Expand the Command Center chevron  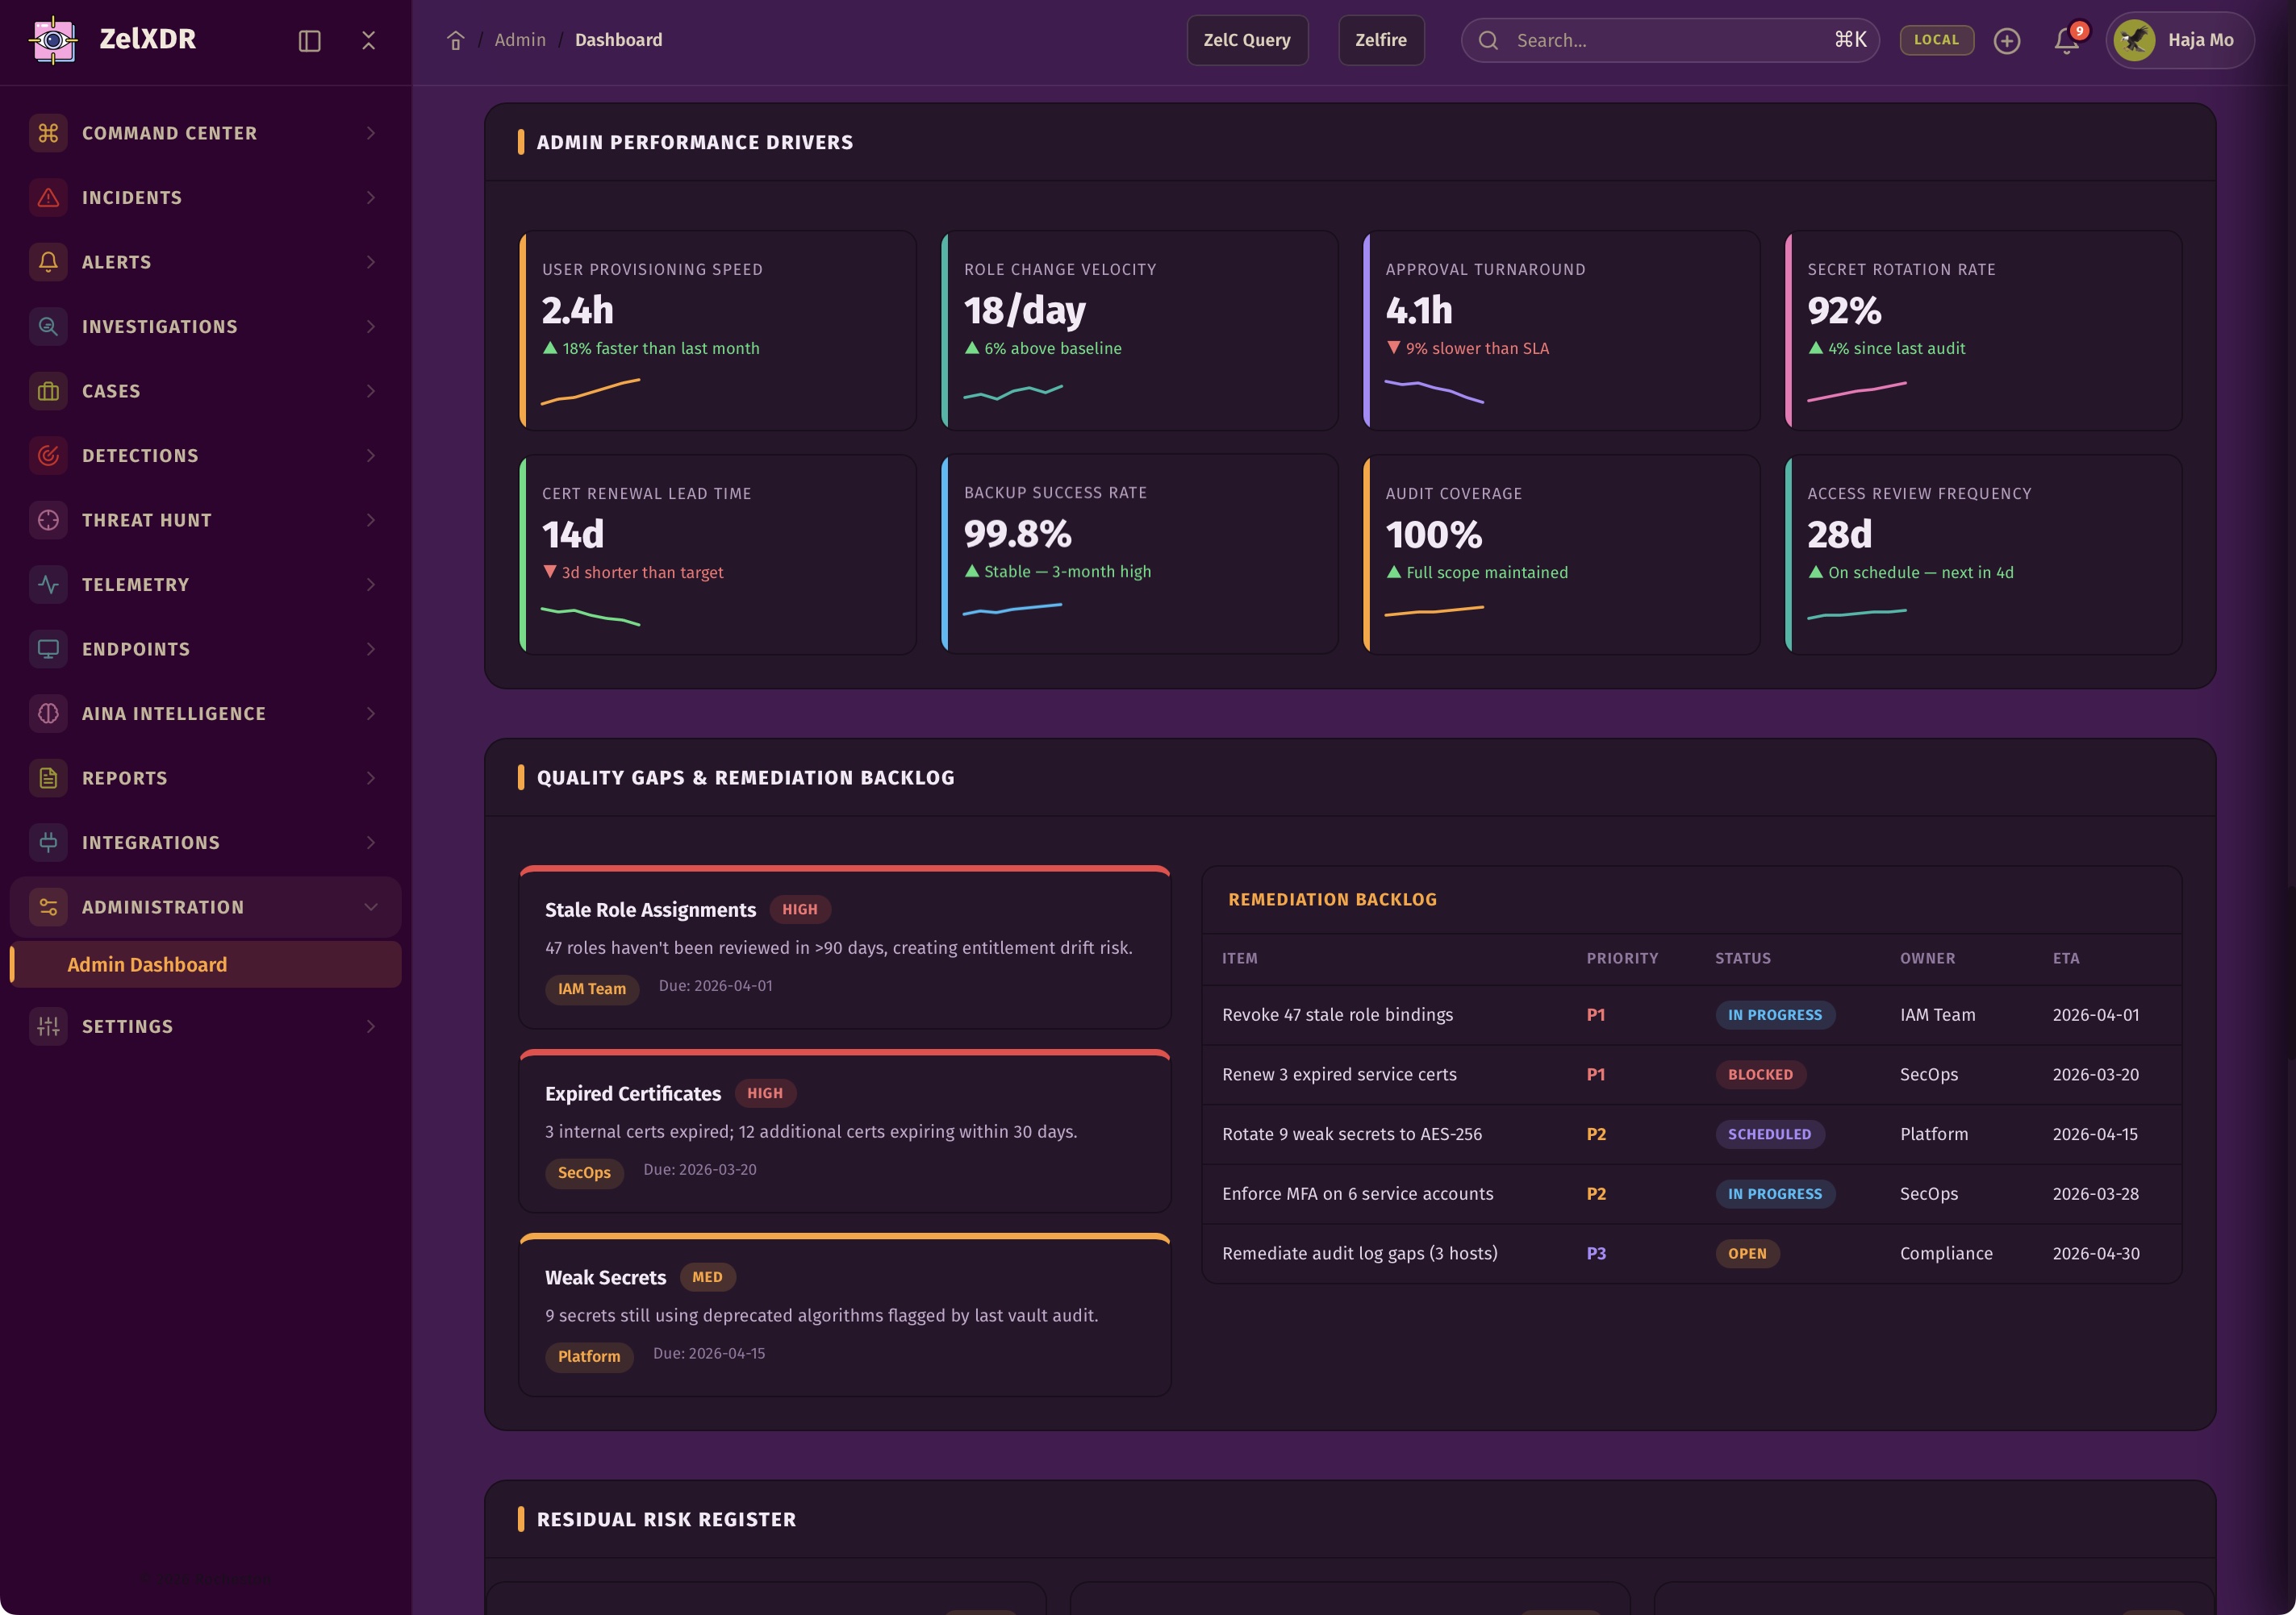pos(371,133)
